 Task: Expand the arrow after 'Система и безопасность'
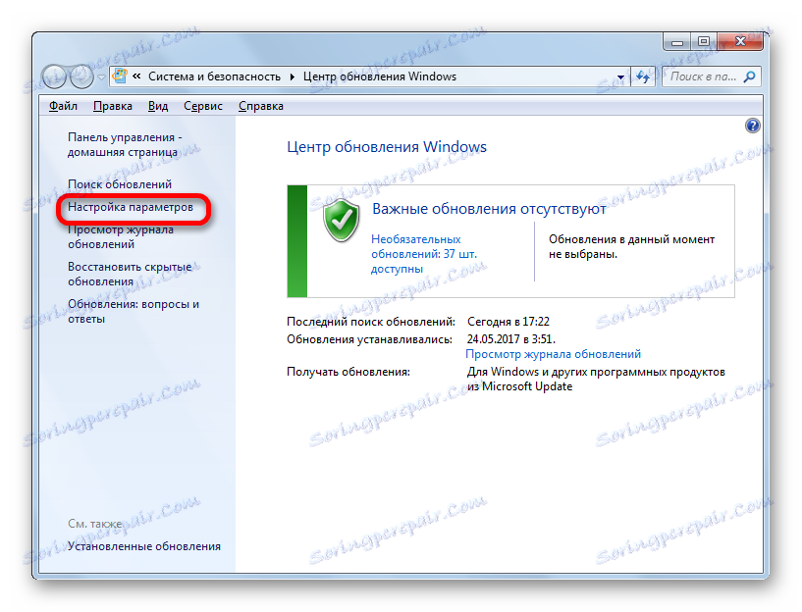click(293, 77)
